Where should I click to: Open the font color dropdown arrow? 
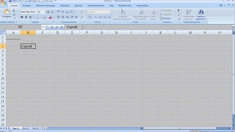point(53,17)
